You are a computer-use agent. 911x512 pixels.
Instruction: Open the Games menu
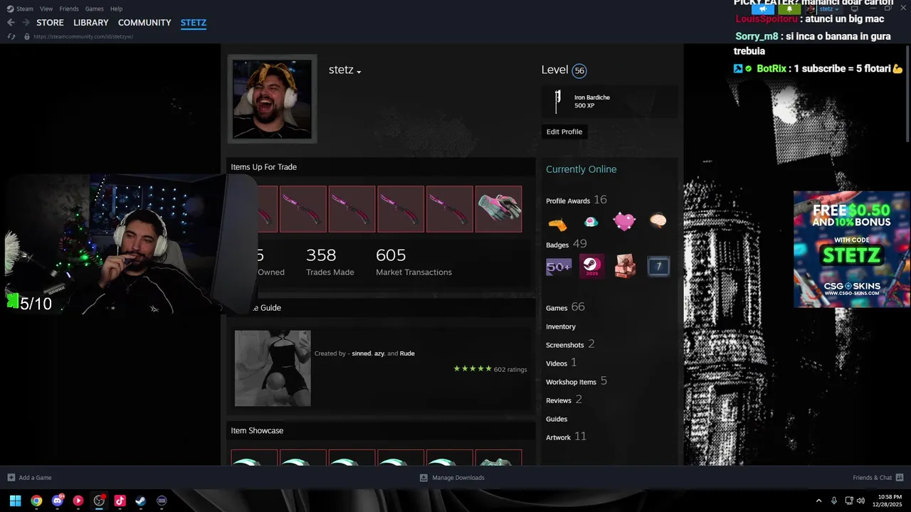click(94, 9)
